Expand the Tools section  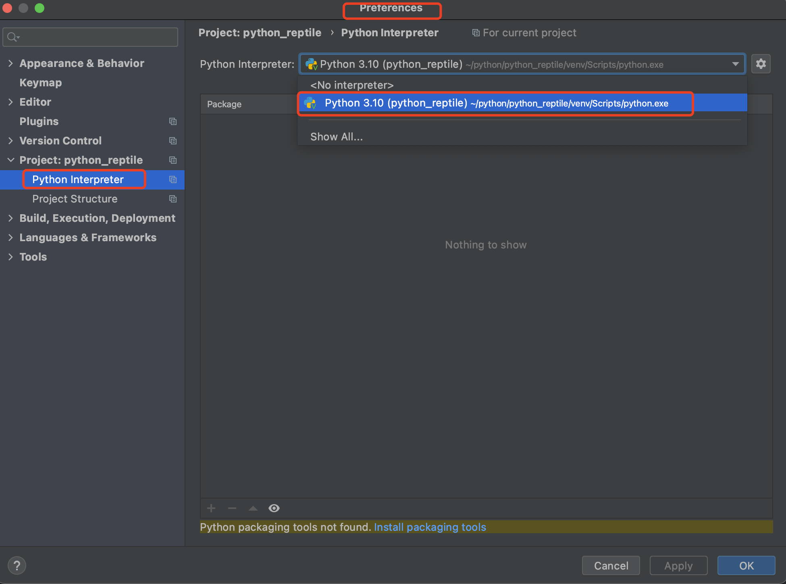pyautogui.click(x=10, y=257)
